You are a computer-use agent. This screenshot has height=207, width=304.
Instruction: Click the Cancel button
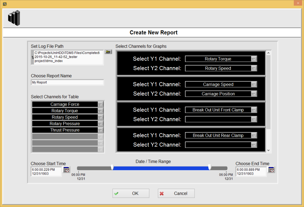click(176, 193)
